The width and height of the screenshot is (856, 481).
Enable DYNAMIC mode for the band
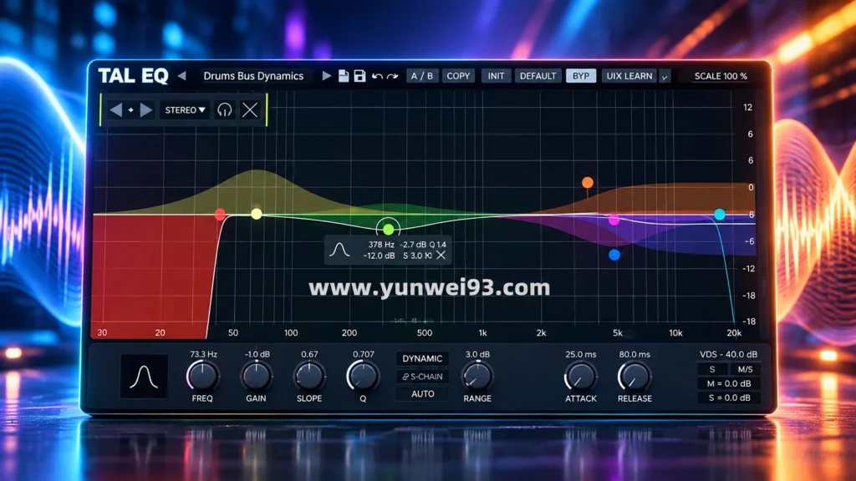(422, 358)
